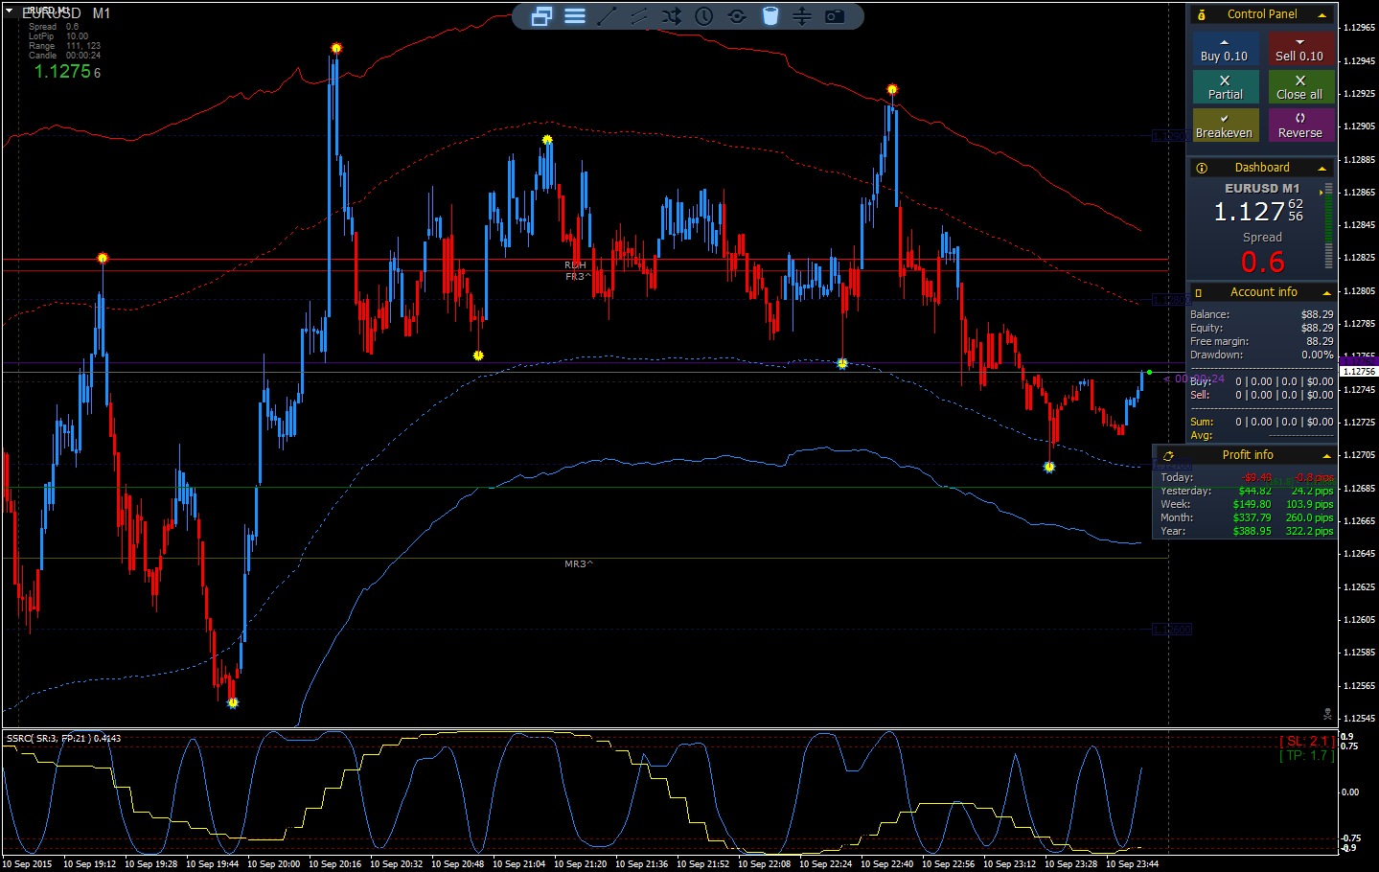The height and width of the screenshot is (872, 1379).
Task: Click the small icon at the chart's bottom-right corner
Action: pyautogui.click(x=1327, y=714)
